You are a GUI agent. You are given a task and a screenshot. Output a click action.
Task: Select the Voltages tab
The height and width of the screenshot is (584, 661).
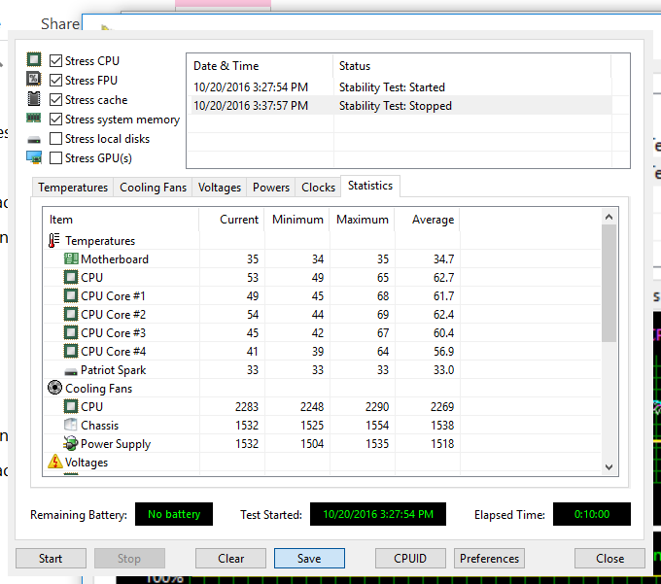(220, 188)
